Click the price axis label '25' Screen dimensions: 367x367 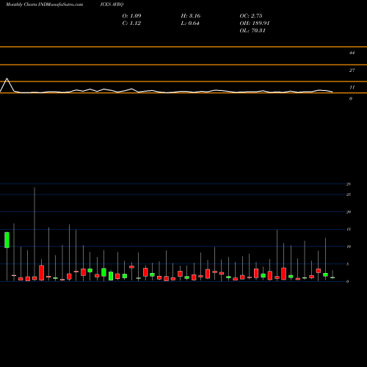coord(349,195)
